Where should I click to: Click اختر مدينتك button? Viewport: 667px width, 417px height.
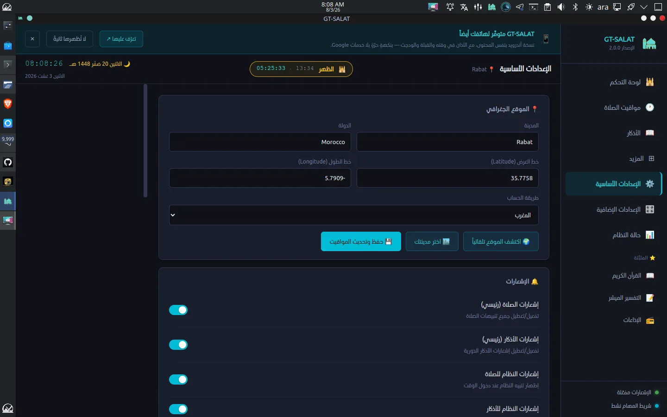[x=432, y=241]
